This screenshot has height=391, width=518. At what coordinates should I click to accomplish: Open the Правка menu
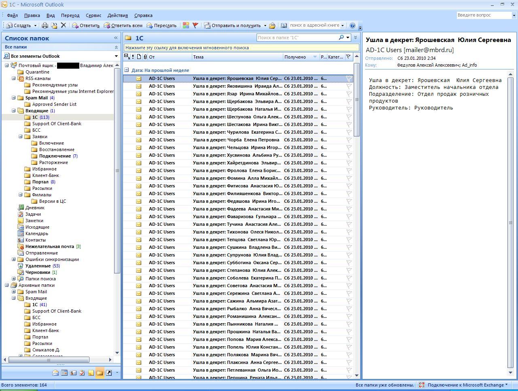pos(32,15)
